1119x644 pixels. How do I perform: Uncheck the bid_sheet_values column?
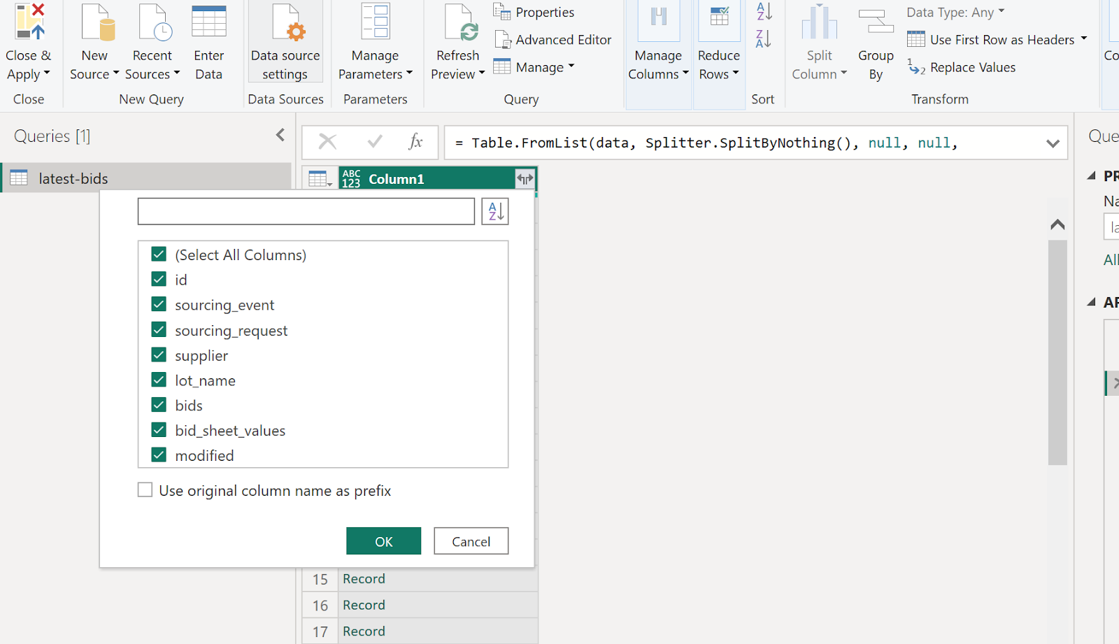[x=159, y=431]
